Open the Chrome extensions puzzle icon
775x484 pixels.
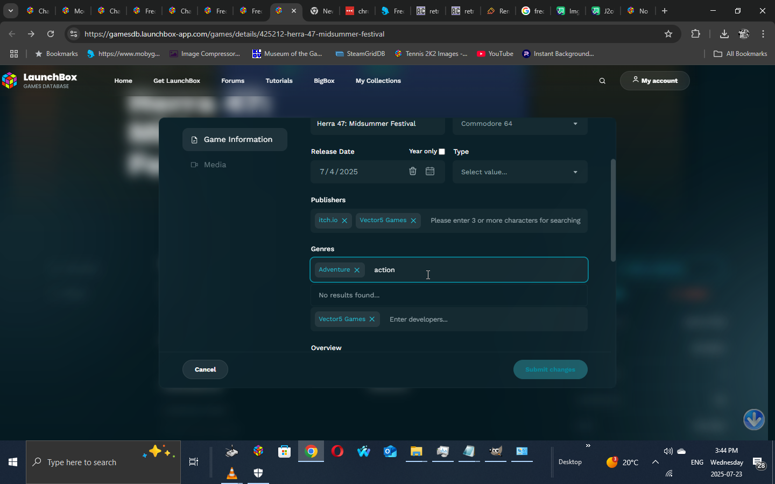pyautogui.click(x=695, y=34)
